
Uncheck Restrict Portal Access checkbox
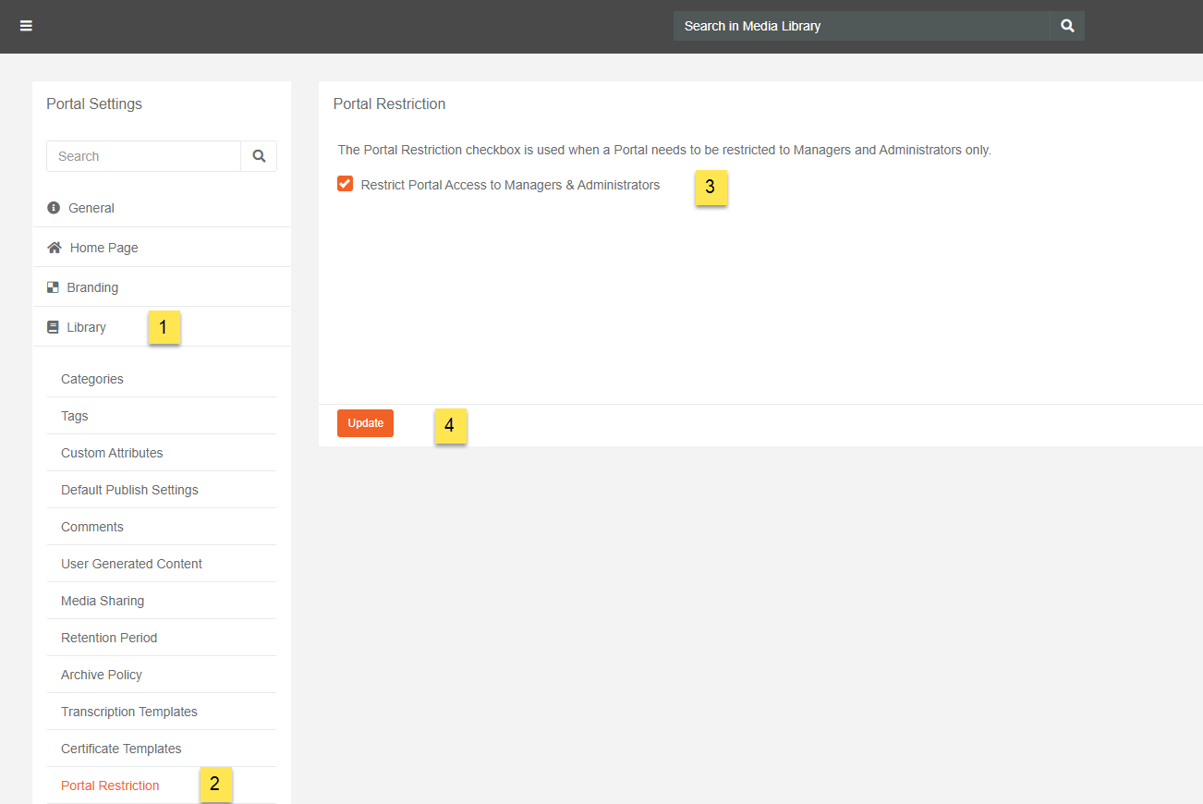[x=346, y=184]
